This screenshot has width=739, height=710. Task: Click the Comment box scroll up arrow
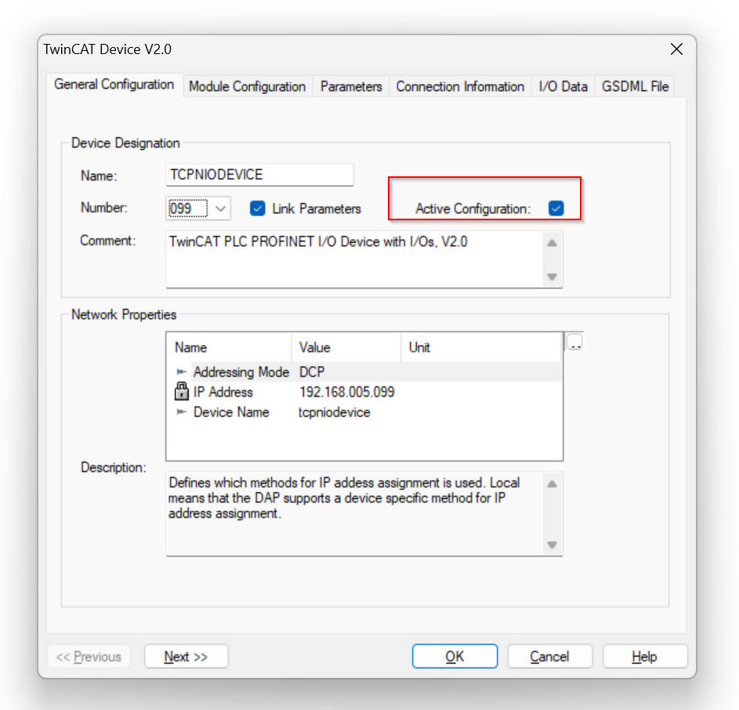[x=552, y=243]
